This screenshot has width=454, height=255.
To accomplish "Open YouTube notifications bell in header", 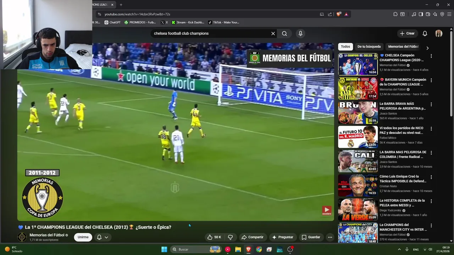I will click(x=425, y=33).
